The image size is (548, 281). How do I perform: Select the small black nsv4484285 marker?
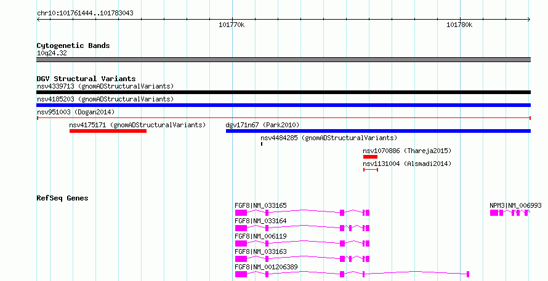[262, 144]
